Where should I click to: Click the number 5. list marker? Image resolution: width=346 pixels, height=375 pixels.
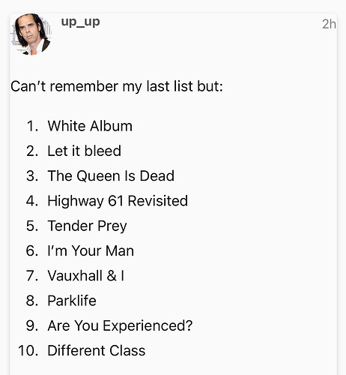pyautogui.click(x=32, y=226)
